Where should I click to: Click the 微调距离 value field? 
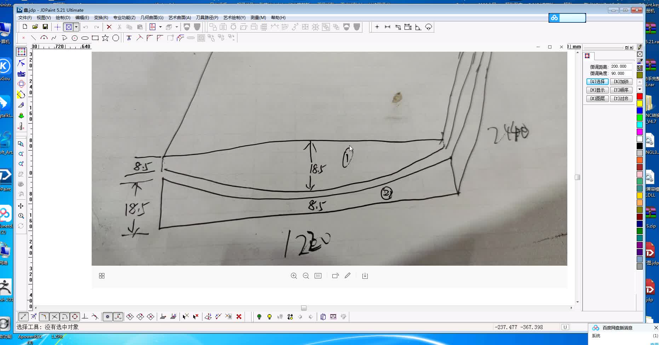[x=621, y=66]
